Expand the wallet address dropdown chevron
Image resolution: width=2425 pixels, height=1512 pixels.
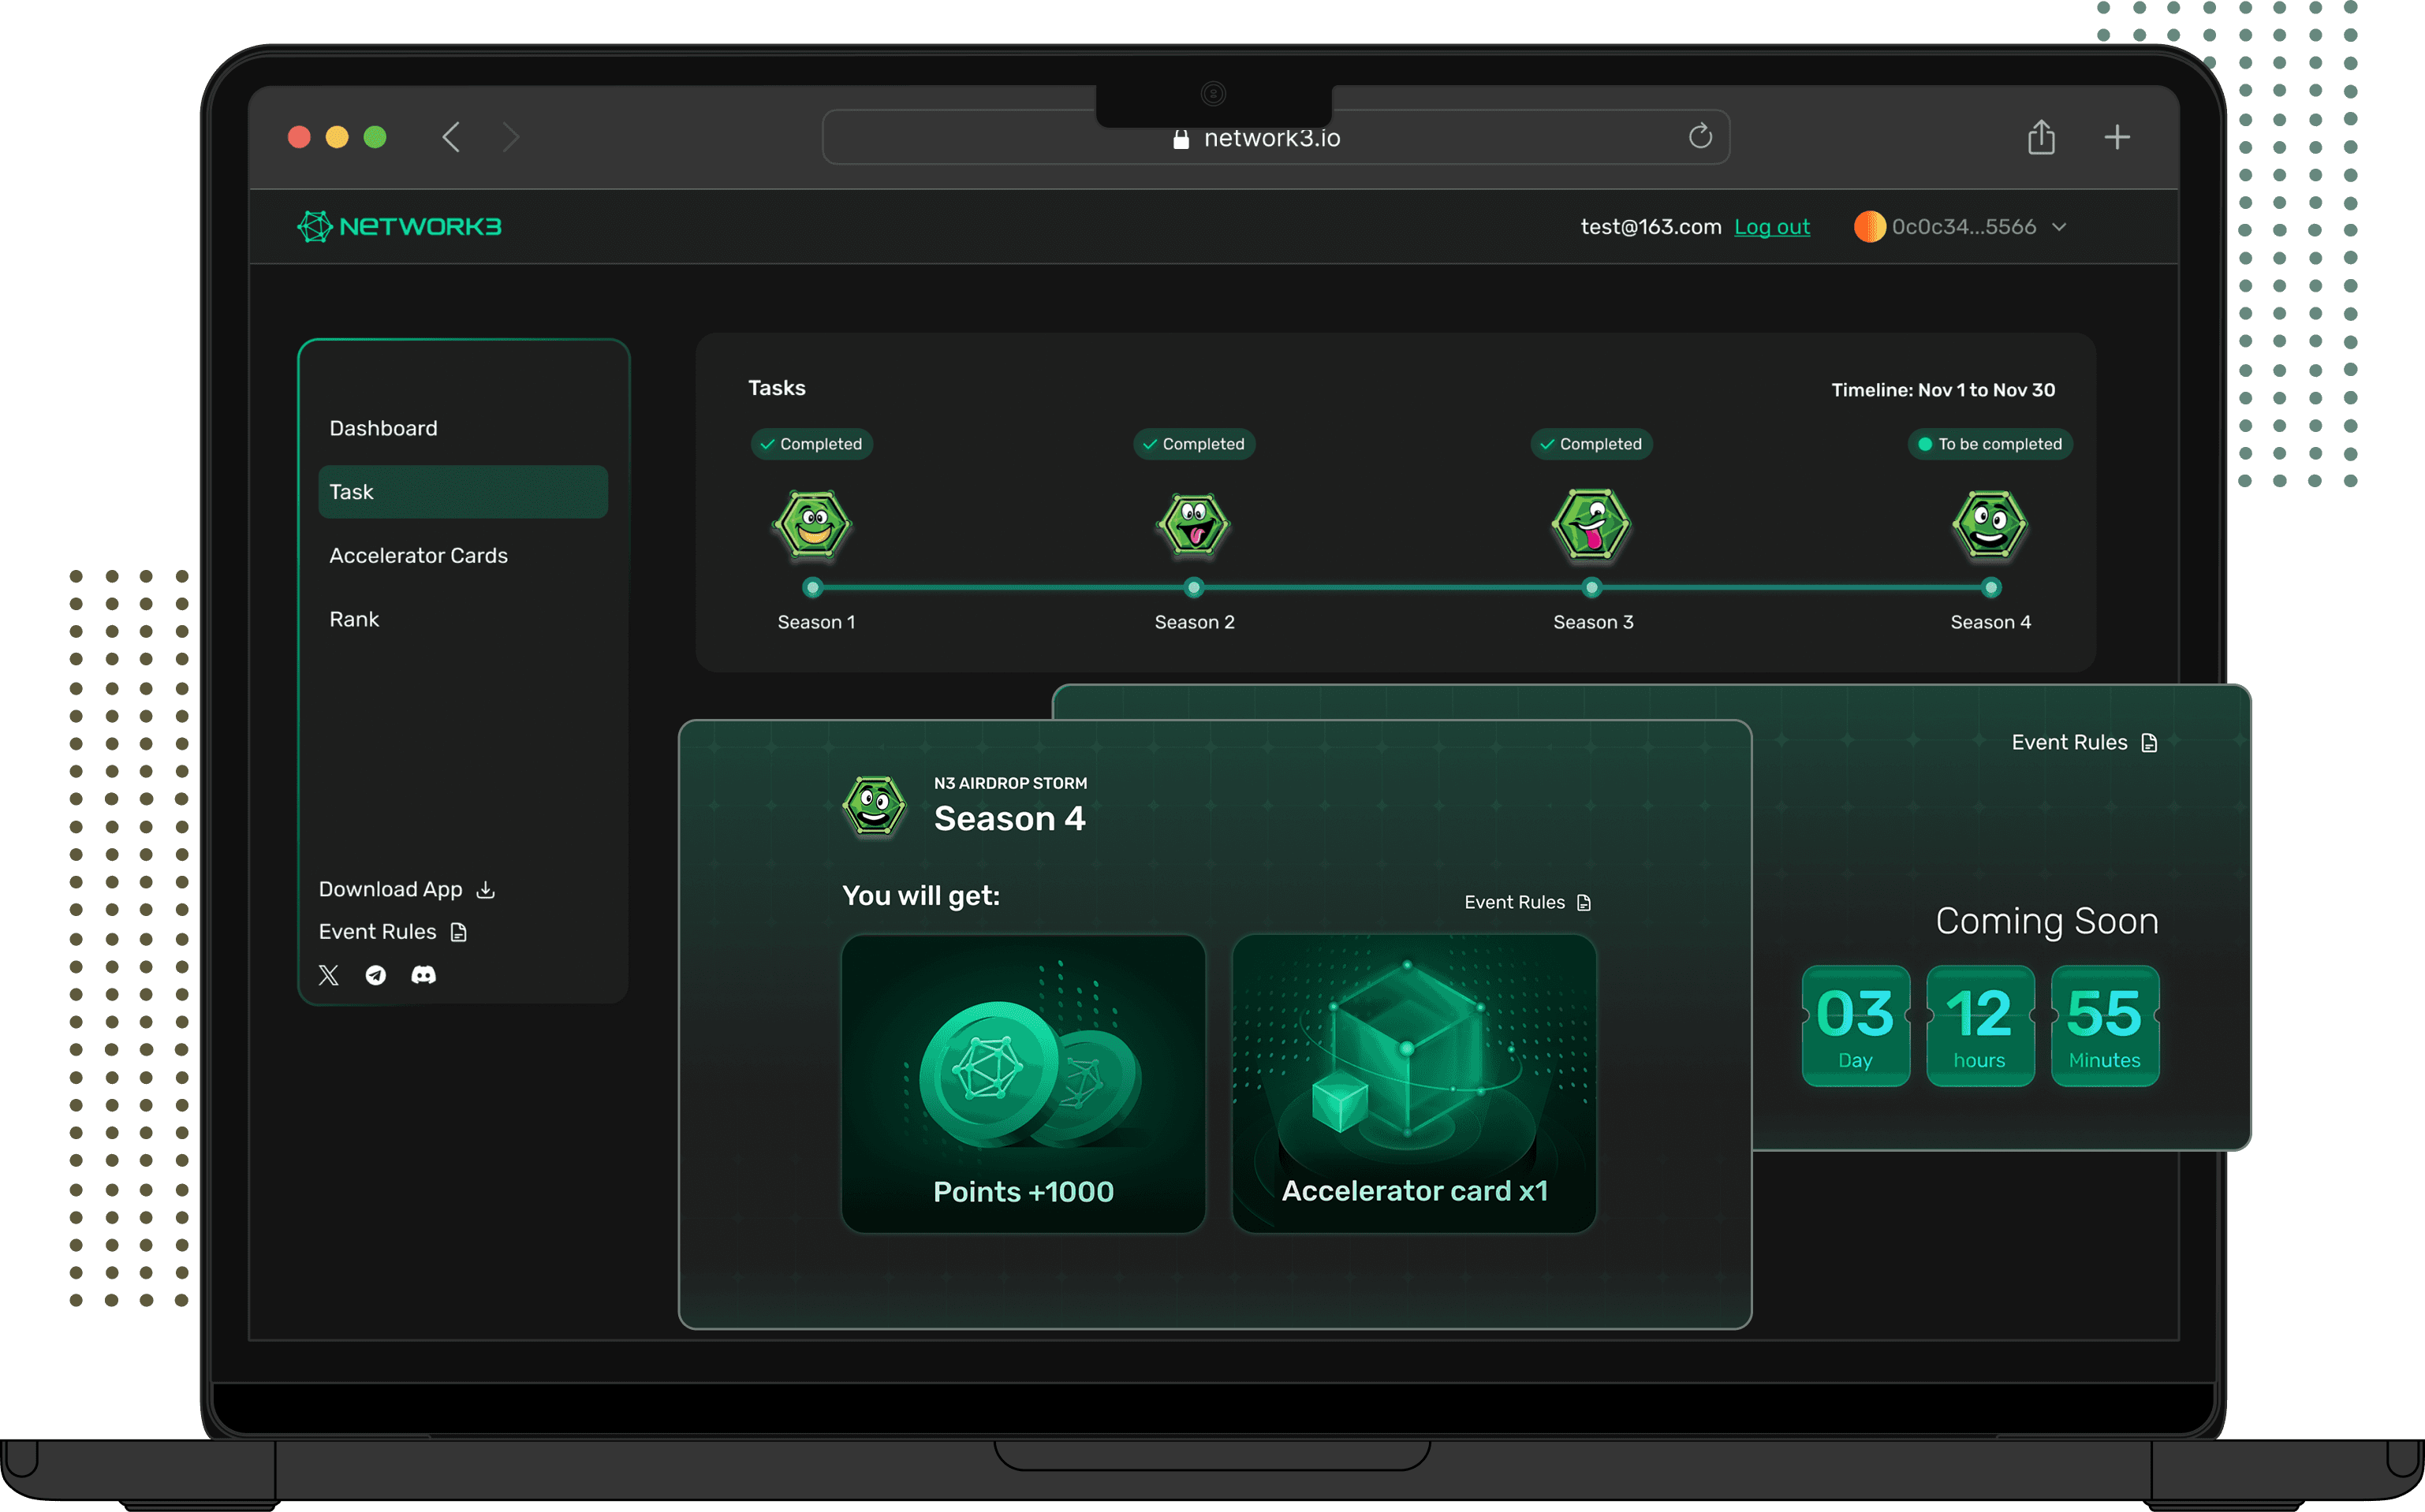point(2060,227)
